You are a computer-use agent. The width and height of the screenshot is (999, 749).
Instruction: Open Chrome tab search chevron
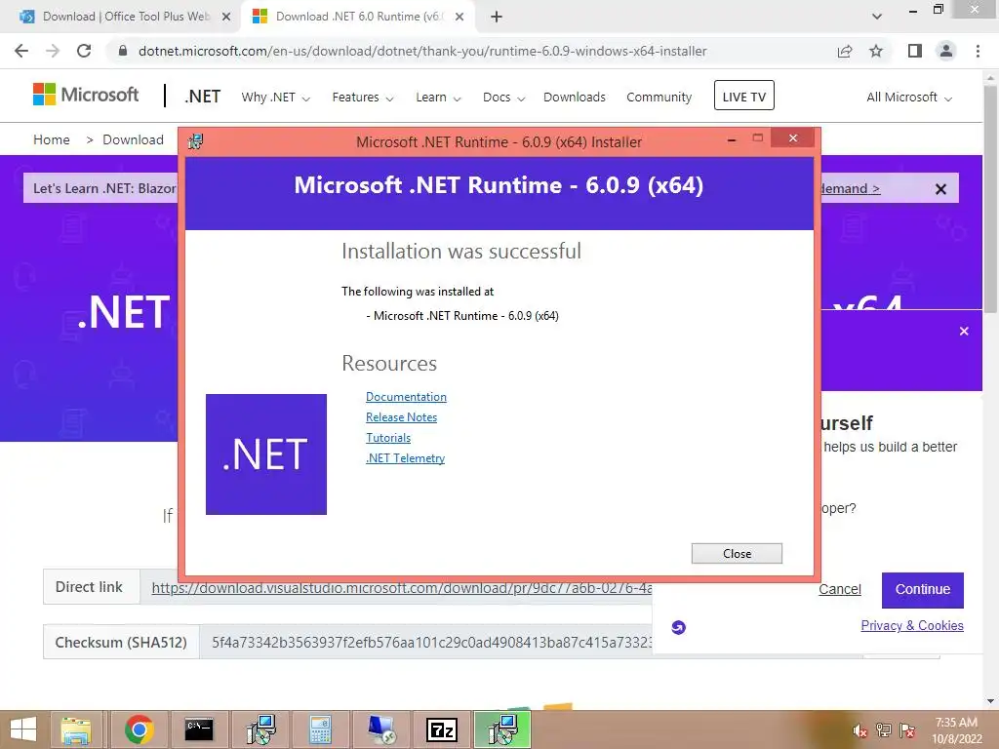pyautogui.click(x=877, y=17)
